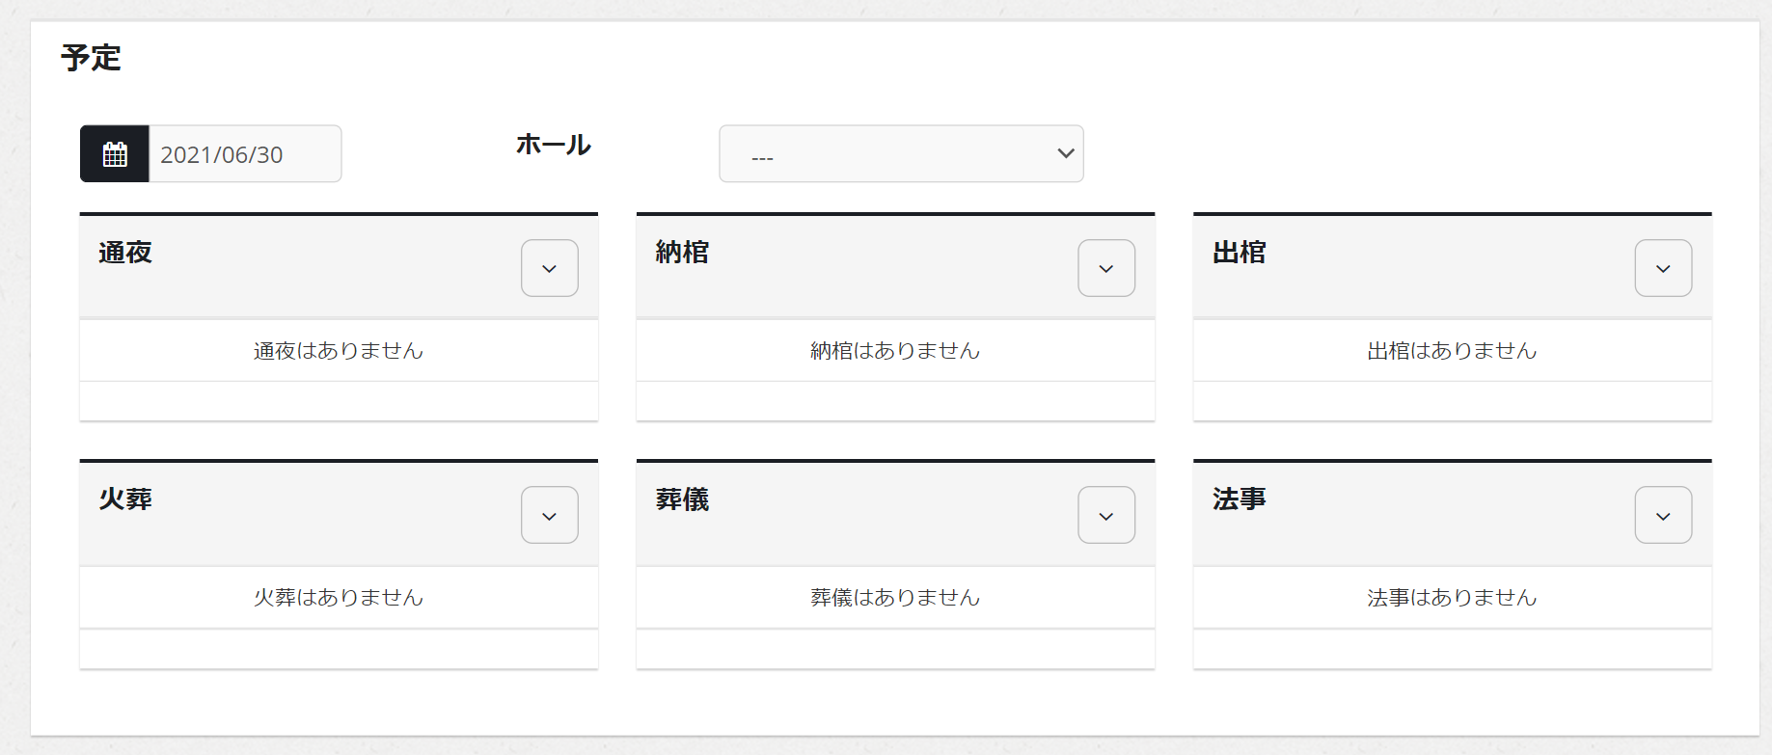Click the 火葬 panel heading
Screen dimensions: 1772x755
point(125,499)
